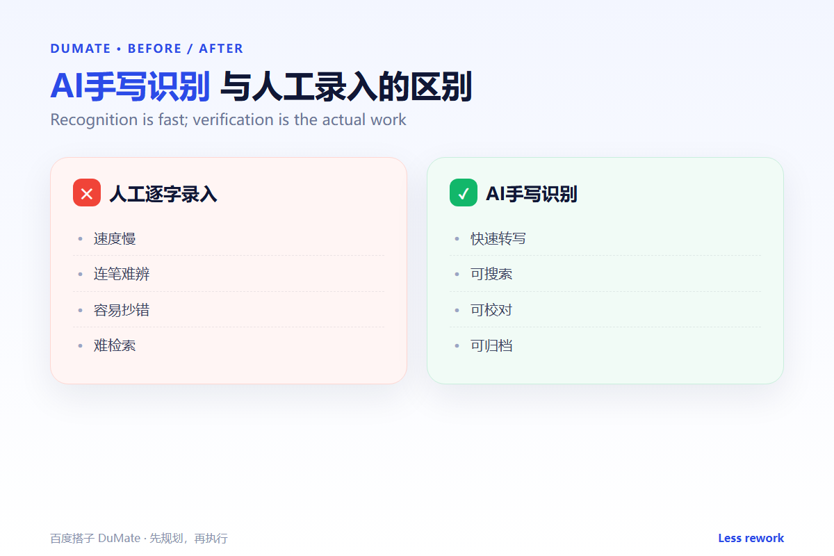This screenshot has width=834, height=556.
Task: Select the 难检索 list item
Action: click(229, 345)
